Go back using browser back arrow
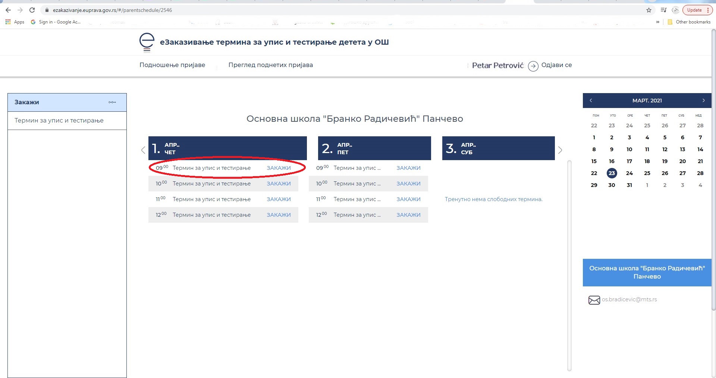The width and height of the screenshot is (716, 378). pos(8,10)
